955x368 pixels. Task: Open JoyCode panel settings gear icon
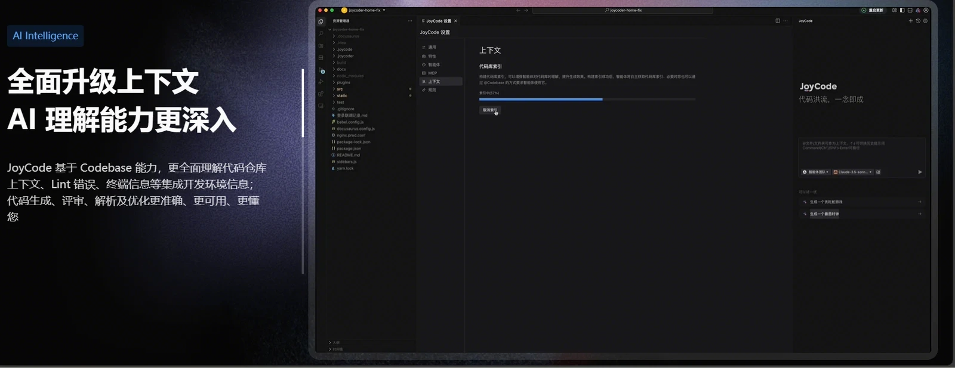click(x=925, y=21)
